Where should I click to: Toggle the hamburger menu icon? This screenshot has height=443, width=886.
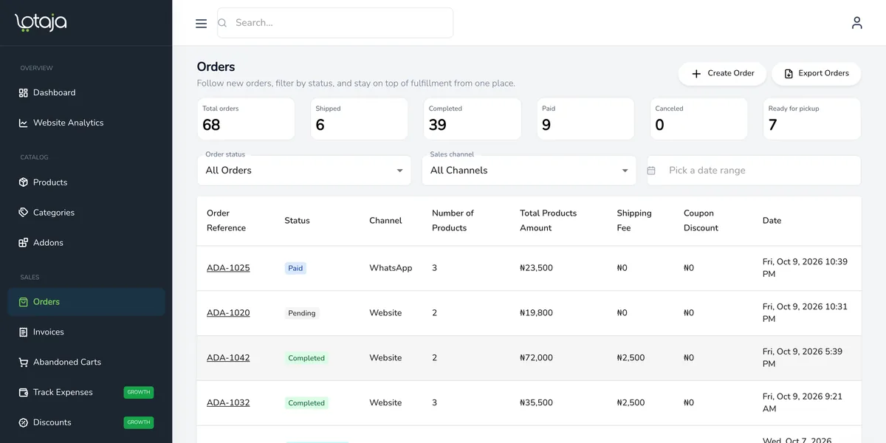pos(201,24)
